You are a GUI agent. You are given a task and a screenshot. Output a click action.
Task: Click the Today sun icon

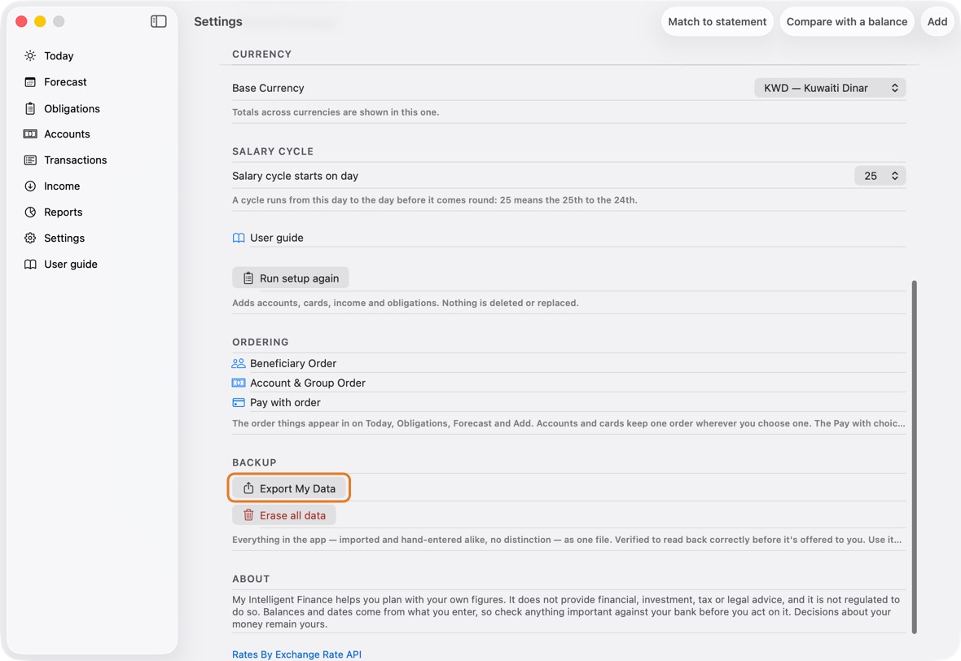coord(30,55)
